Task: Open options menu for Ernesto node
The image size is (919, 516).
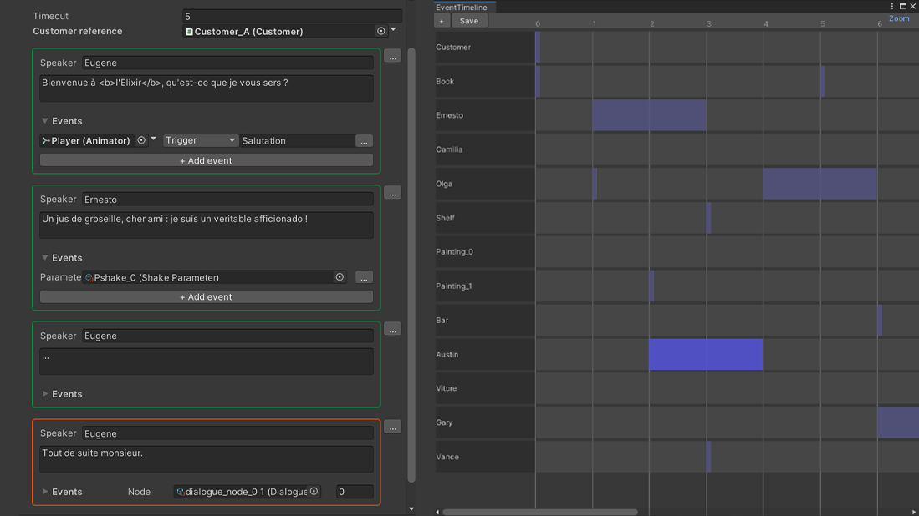Action: [393, 193]
